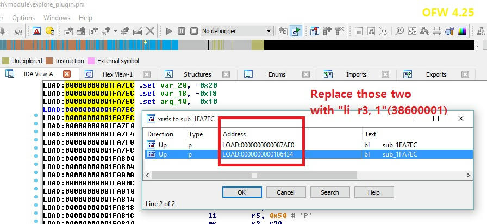Screen dimensions: 487x224
Task: Maximize the xrefs to sub_1FA7EC dialog
Action: [x=436, y=119]
